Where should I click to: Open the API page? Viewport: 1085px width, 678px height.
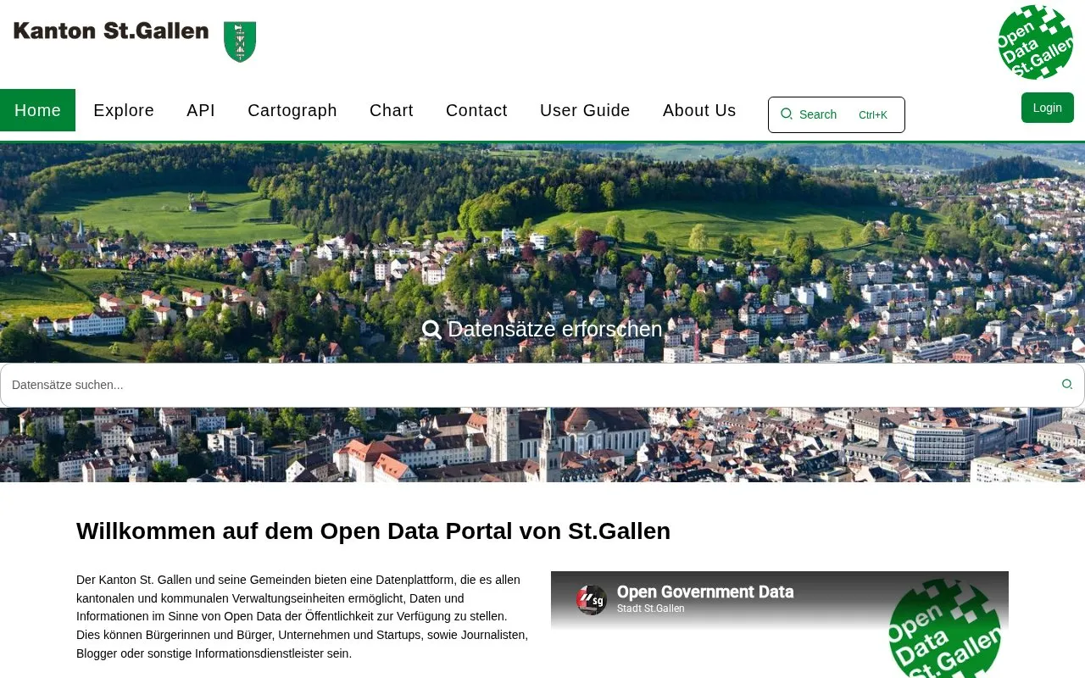(201, 110)
